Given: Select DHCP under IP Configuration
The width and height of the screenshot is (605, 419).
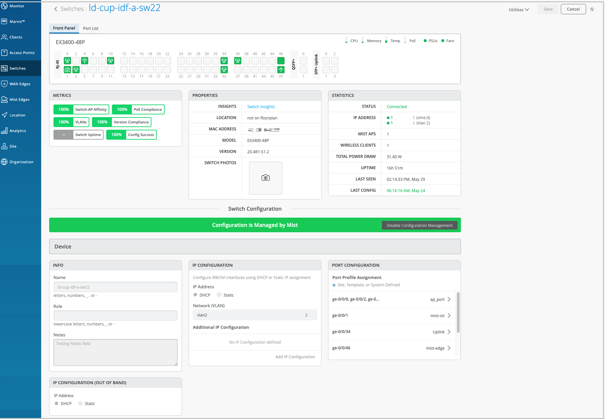Looking at the screenshot, I should point(195,295).
